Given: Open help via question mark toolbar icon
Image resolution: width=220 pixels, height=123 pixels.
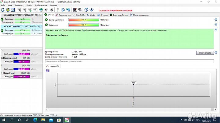Looking at the screenshot, I should pyautogui.click(x=86, y=10).
